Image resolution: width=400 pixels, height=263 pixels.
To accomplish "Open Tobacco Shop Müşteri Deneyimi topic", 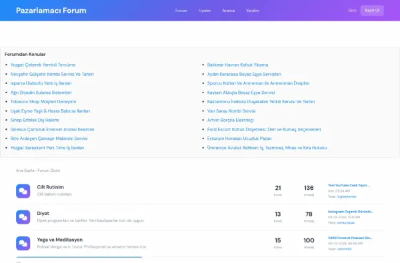I will pos(43,102).
